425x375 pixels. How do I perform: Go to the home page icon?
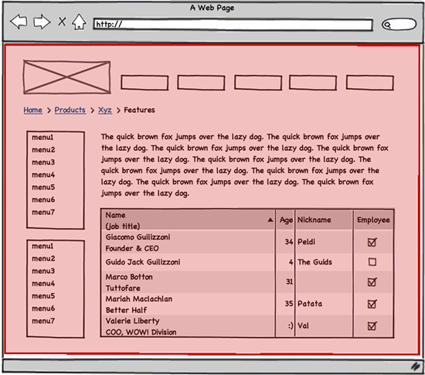79,22
